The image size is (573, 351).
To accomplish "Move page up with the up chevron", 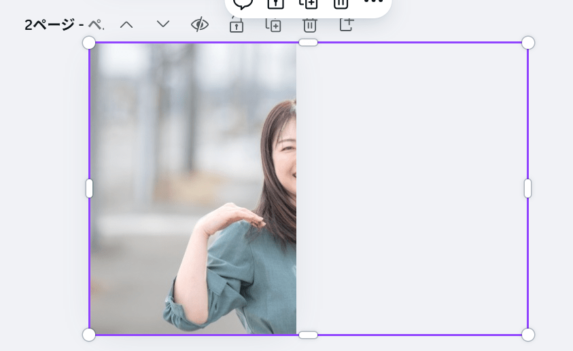I will 126,24.
